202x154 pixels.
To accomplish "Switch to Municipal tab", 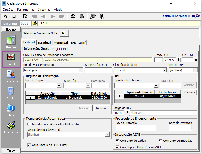I will (61, 43).
